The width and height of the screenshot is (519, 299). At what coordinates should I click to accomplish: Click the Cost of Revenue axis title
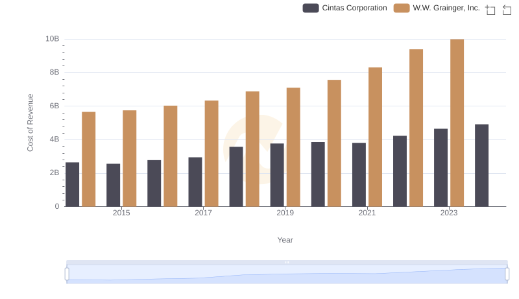[30, 123]
